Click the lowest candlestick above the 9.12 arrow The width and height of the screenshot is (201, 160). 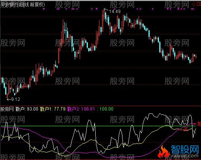click(7, 96)
